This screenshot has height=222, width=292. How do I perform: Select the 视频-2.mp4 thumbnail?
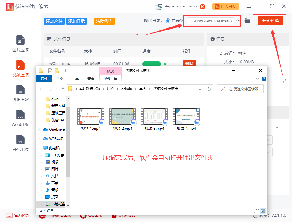(123, 117)
